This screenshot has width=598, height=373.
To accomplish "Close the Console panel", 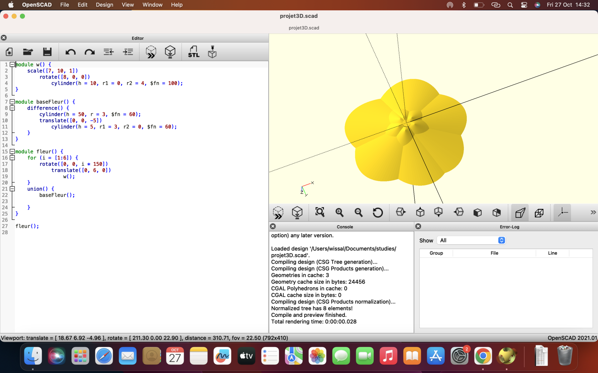I will tap(273, 226).
